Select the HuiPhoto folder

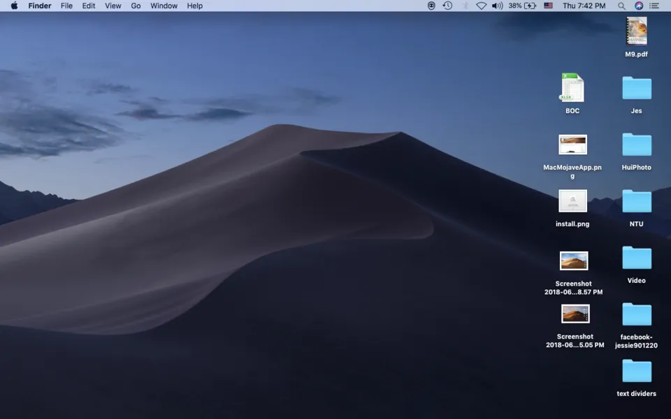coord(637,145)
